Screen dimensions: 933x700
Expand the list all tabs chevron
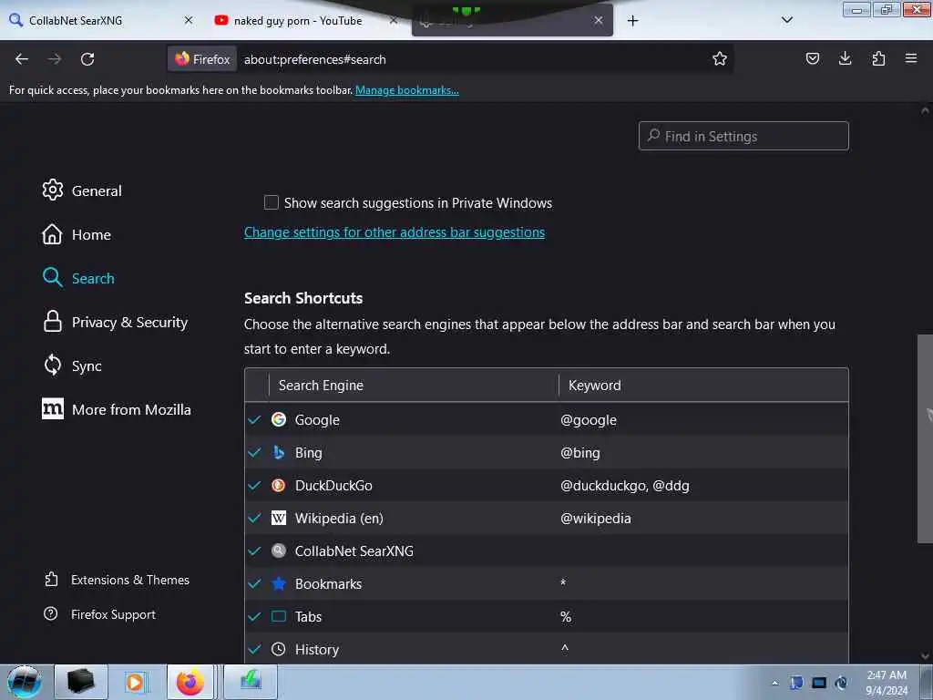point(786,20)
